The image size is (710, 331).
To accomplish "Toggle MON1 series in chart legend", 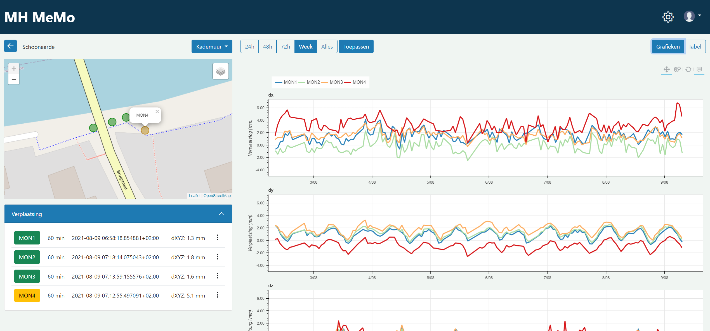I will [286, 82].
